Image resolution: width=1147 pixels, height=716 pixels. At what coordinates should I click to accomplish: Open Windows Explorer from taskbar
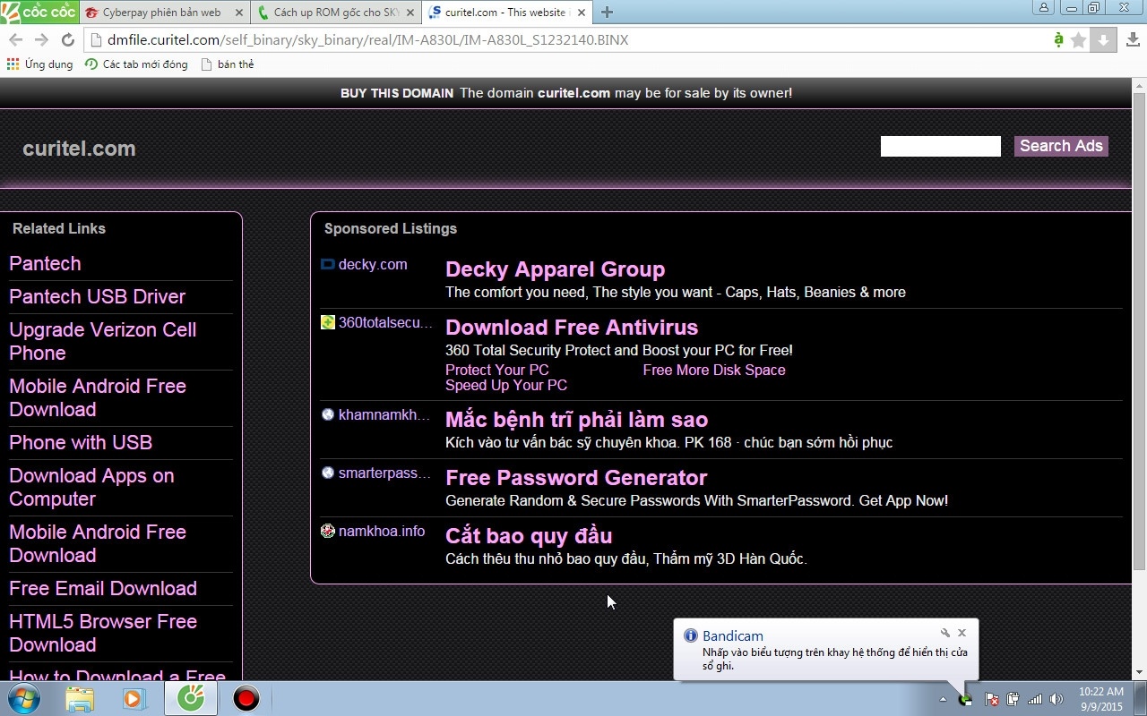(x=80, y=699)
